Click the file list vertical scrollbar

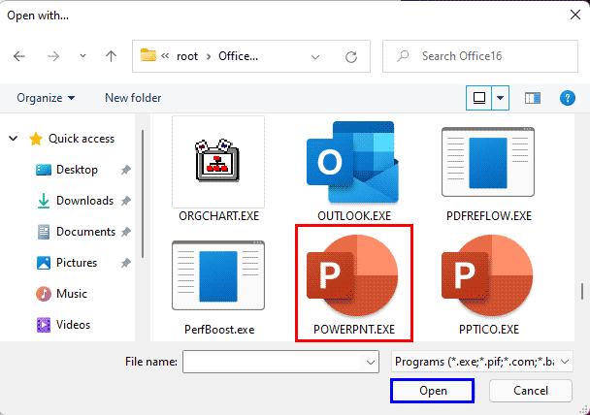tap(581, 291)
